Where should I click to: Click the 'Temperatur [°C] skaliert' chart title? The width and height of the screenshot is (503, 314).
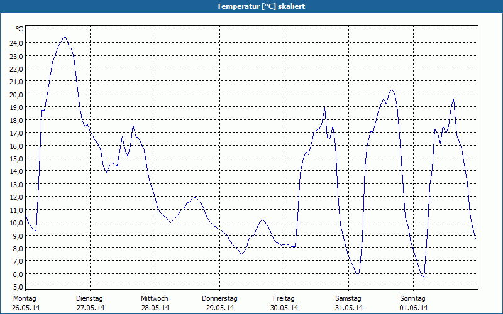(x=261, y=6)
